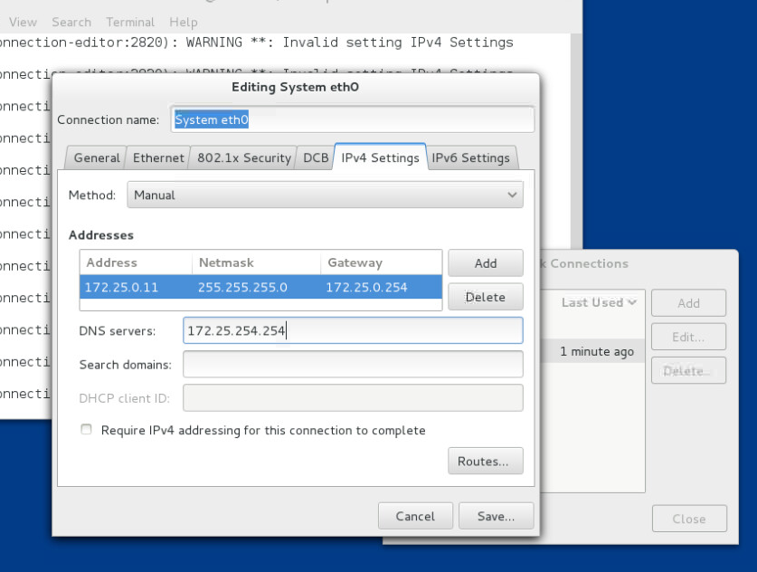
Task: Click Add in the Addresses section
Action: 486,263
